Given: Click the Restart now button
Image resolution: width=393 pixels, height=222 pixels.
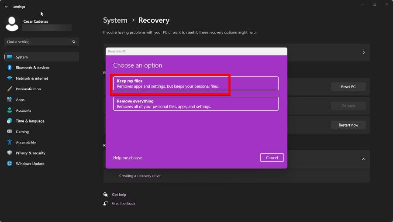Looking at the screenshot, I should 348,125.
